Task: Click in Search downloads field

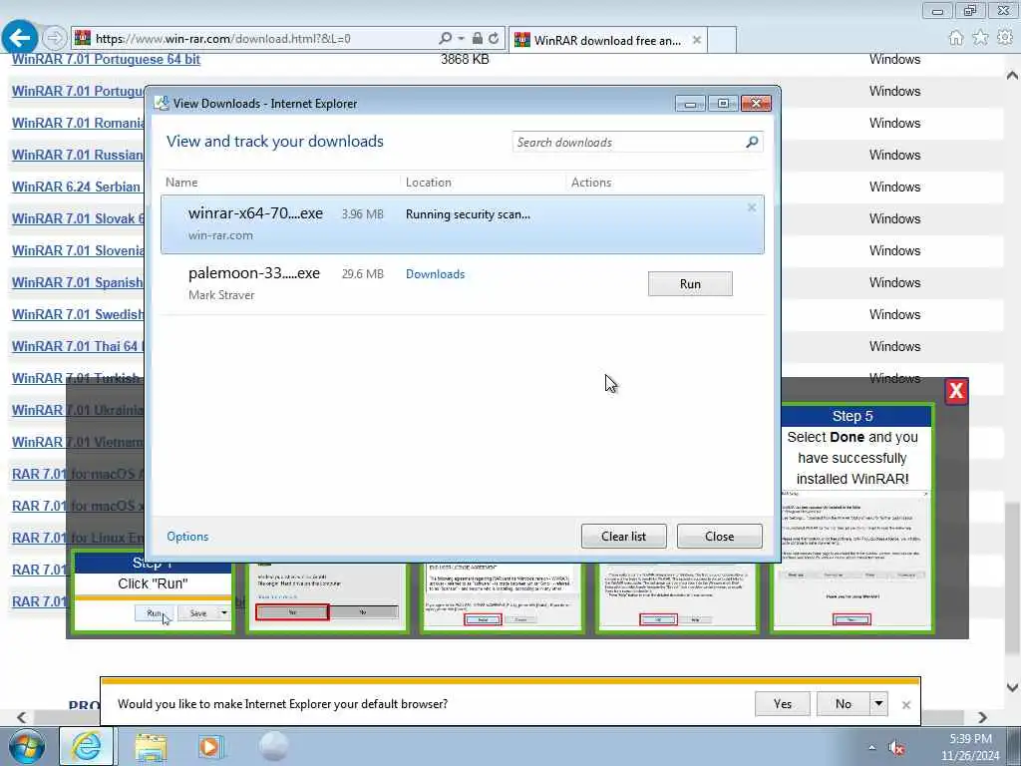Action: pyautogui.click(x=628, y=142)
